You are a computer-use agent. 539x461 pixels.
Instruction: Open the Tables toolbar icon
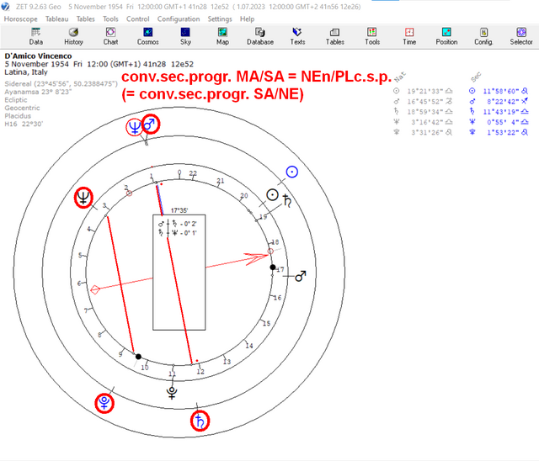335,37
